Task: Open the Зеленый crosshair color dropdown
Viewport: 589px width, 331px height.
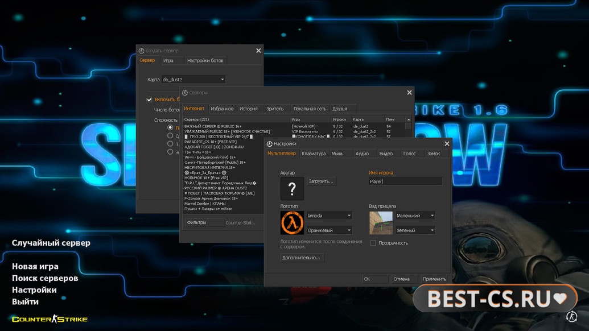Action: (415, 230)
